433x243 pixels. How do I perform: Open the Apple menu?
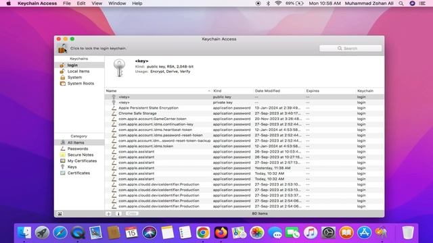[x=8, y=3]
